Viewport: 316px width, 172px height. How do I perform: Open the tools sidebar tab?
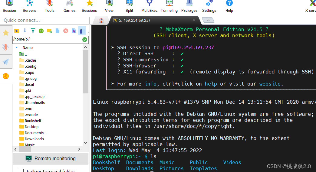tap(6, 47)
